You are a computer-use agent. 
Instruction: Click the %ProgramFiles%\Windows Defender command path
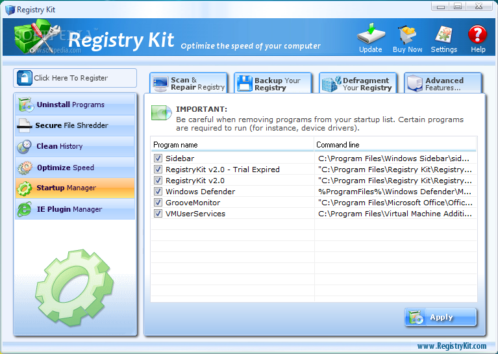pyautogui.click(x=395, y=192)
